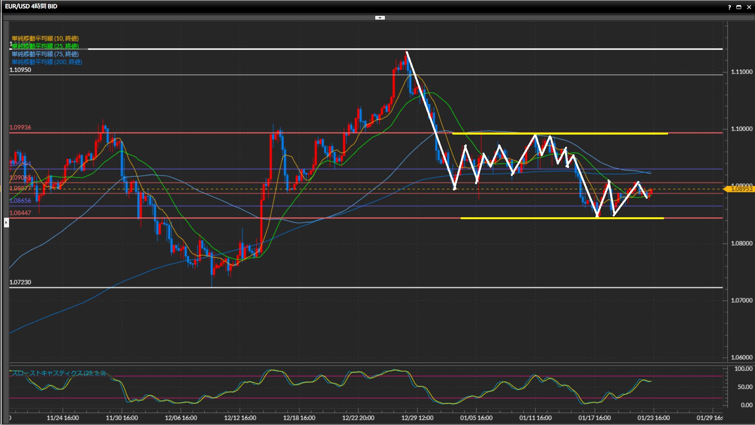Viewport: 755px width, 425px height.
Task: Select the upper yellow range line
Action: click(610, 133)
